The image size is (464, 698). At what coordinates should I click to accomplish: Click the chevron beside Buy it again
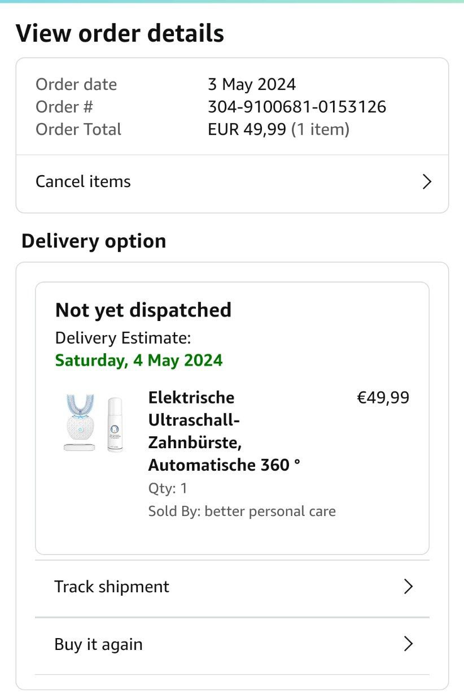[x=409, y=644]
